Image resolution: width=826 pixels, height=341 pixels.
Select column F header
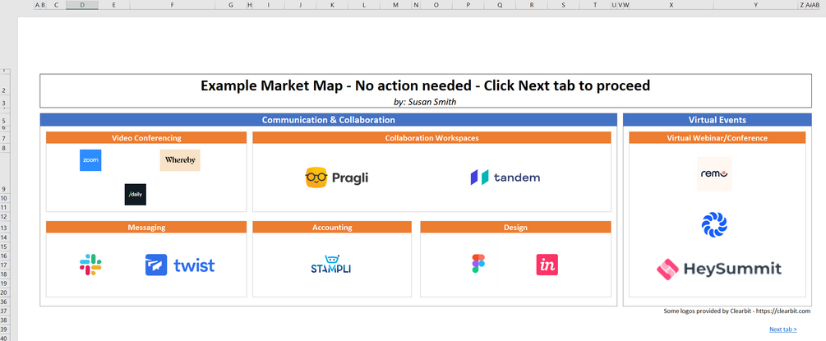tap(173, 5)
